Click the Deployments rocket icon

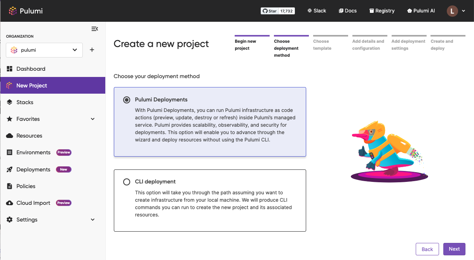(x=10, y=169)
